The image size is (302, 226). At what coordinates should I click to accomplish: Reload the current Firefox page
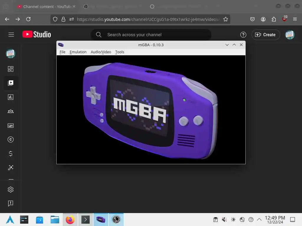(x=28, y=19)
